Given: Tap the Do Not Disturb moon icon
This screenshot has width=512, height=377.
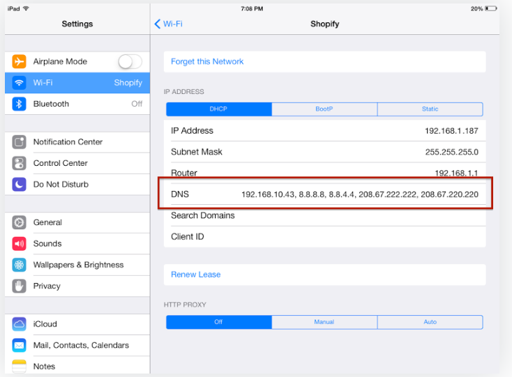Looking at the screenshot, I should tap(19, 184).
